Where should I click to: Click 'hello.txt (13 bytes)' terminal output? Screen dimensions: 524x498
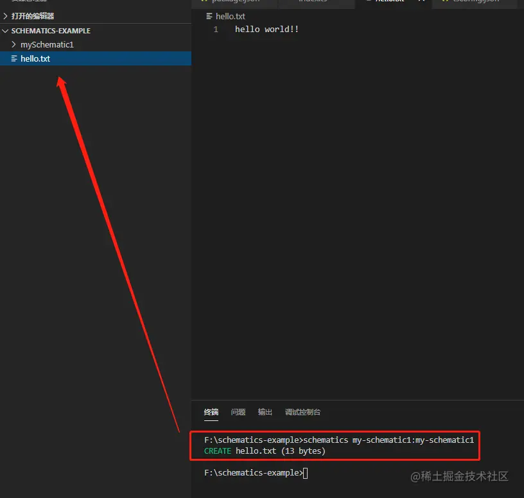[x=281, y=451]
